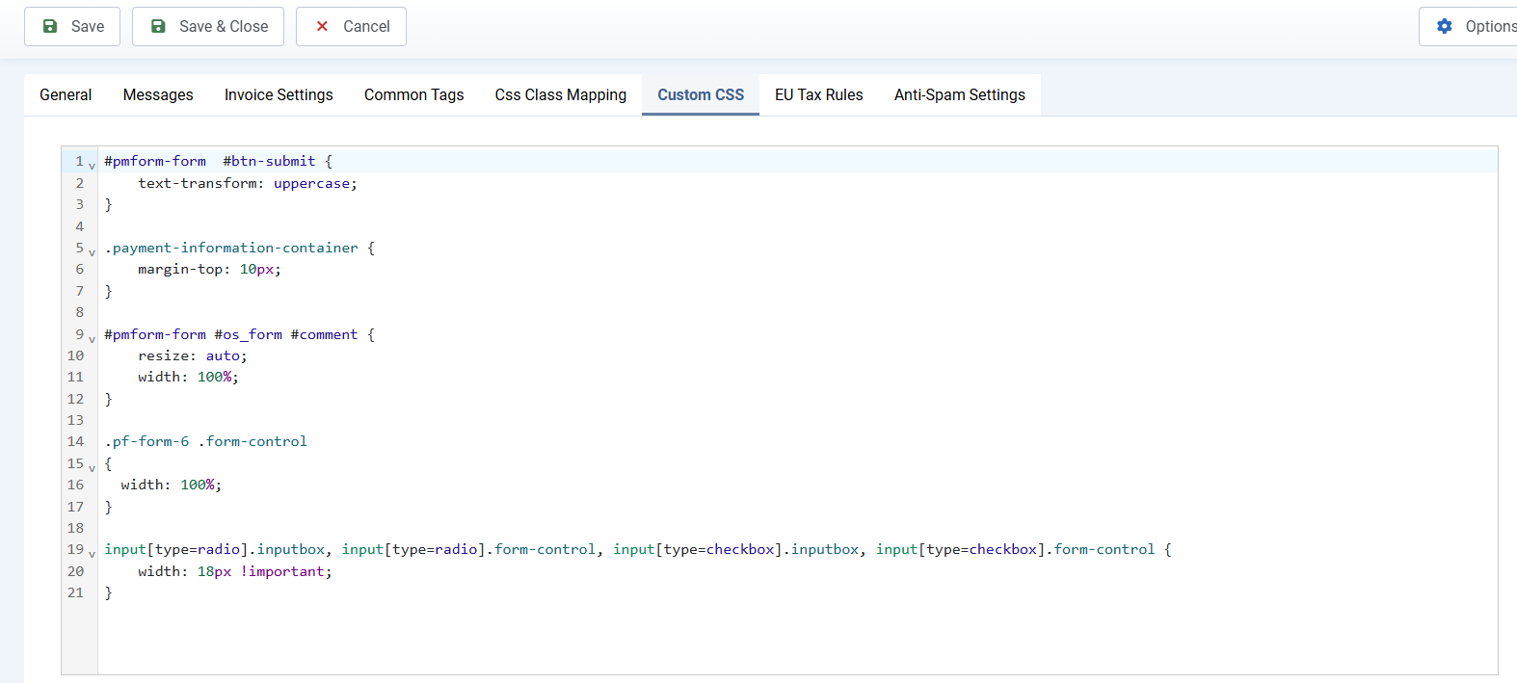This screenshot has height=683, width=1517.
Task: Collapse the code fold at line 19
Action: tap(92, 554)
